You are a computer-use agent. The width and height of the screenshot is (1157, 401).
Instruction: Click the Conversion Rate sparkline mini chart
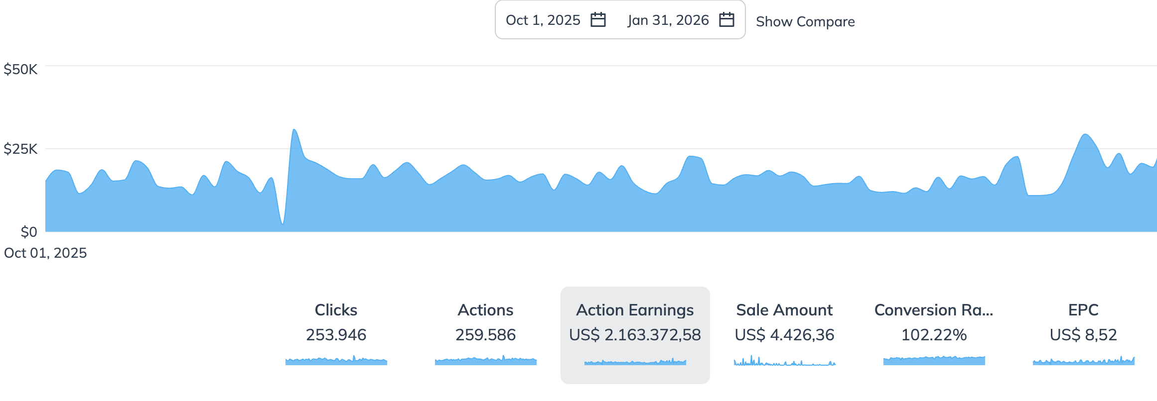934,361
